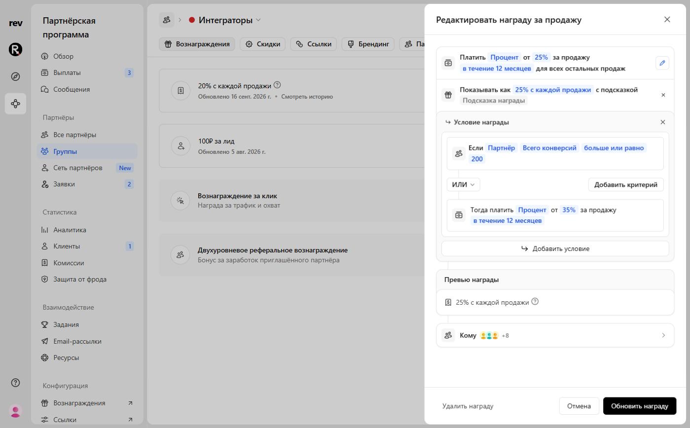Open 'Сеть партнёров' in the sidebar
The height and width of the screenshot is (428, 690).
coord(87,168)
